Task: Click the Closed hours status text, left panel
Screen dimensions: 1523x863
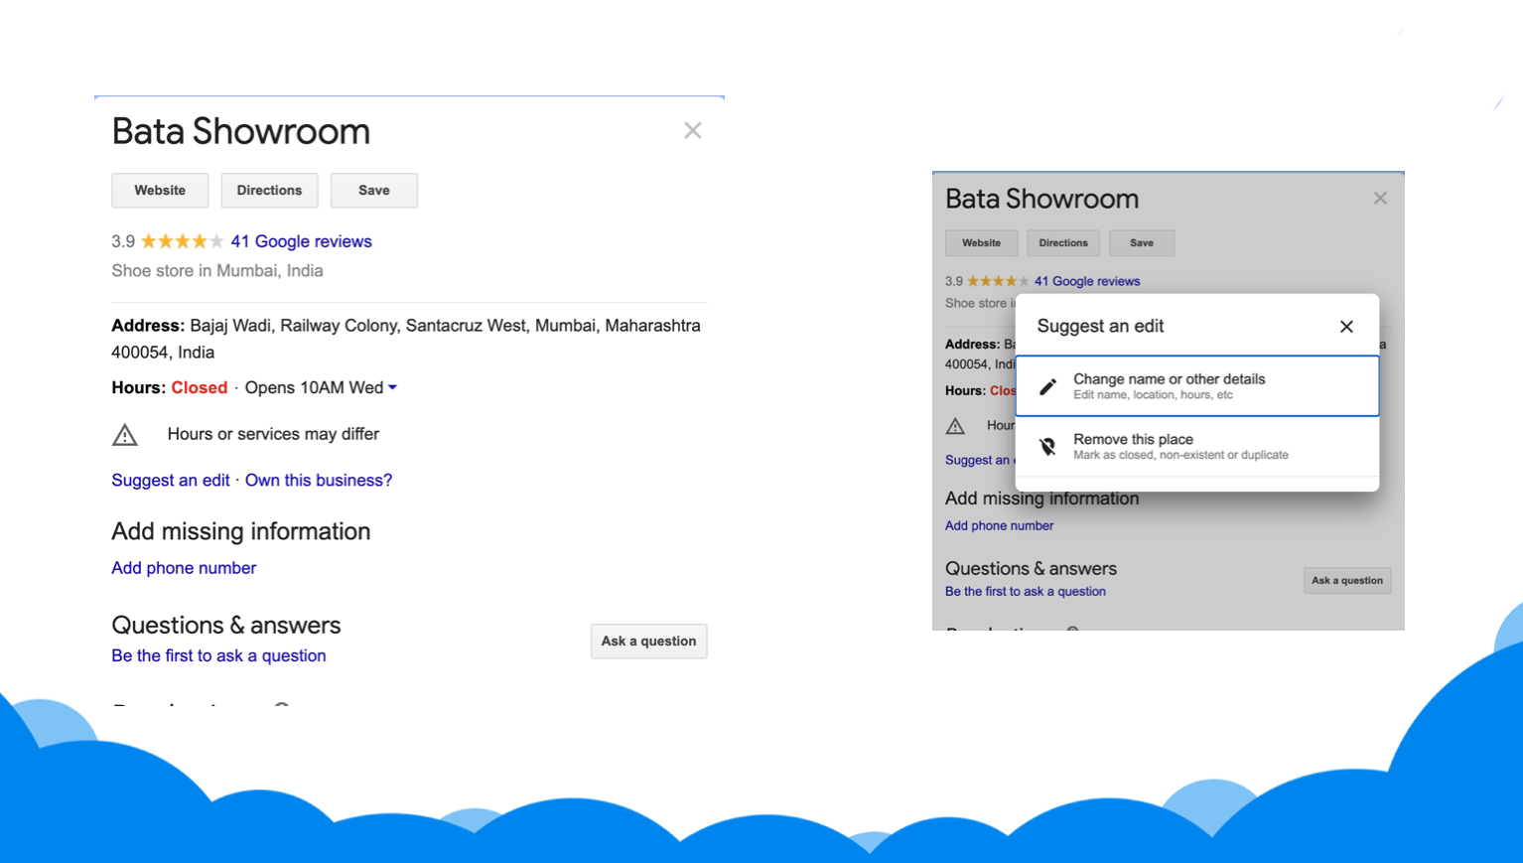Action: [200, 387]
